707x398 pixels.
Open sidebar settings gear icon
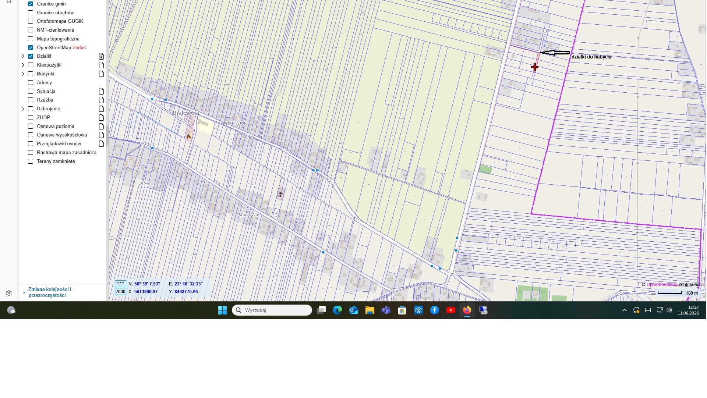9,294
